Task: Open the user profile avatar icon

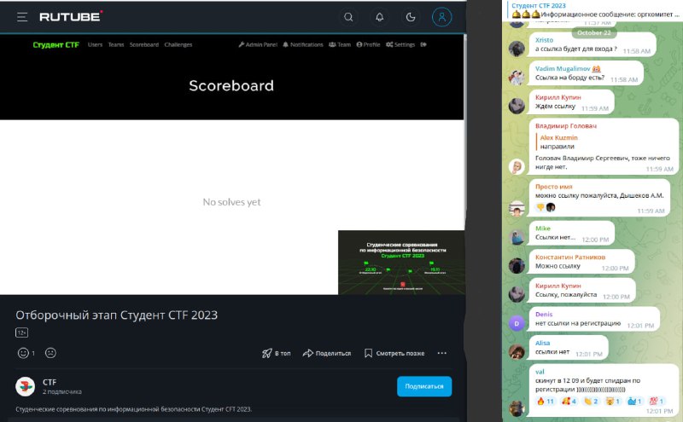Action: (441, 17)
